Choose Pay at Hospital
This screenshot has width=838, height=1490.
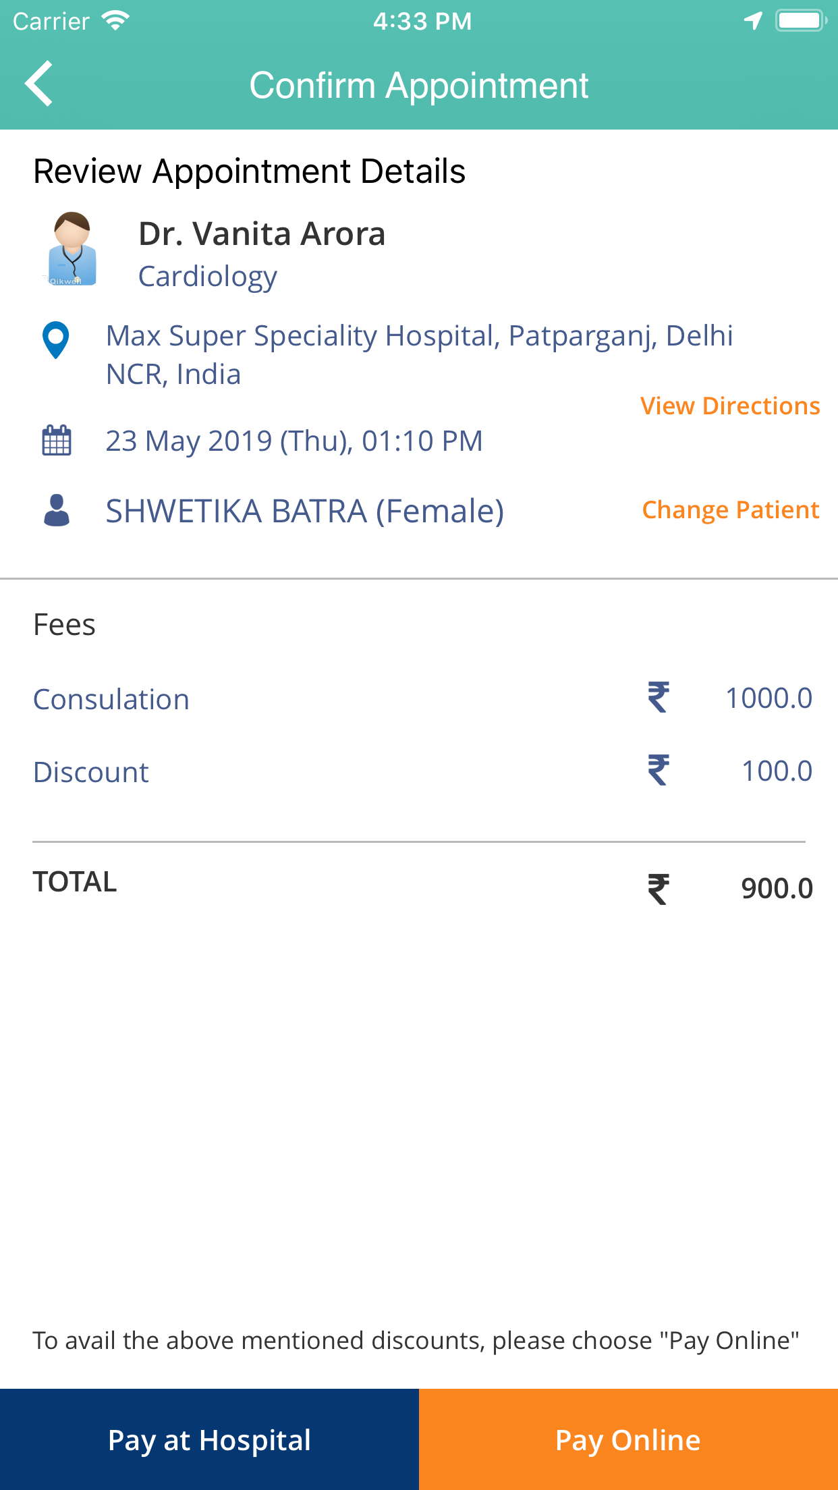coord(209,1439)
